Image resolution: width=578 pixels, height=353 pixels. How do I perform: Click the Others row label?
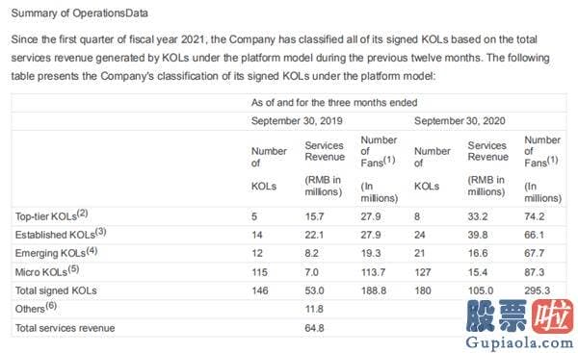[x=36, y=308]
